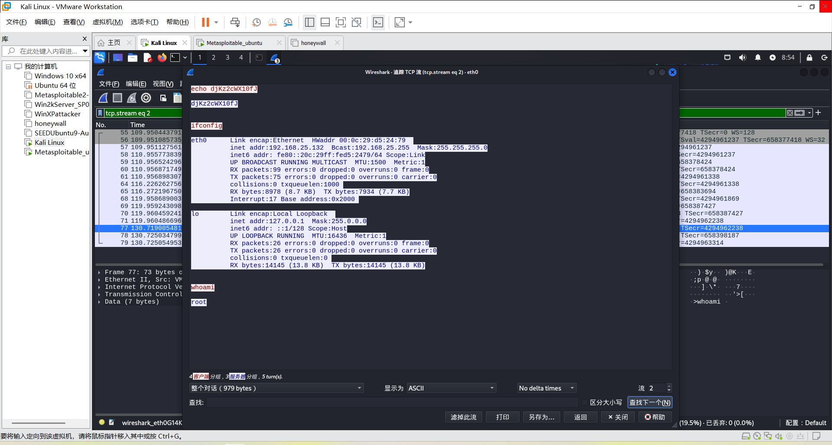Open the file manager icon in Kali panel

pos(133,58)
